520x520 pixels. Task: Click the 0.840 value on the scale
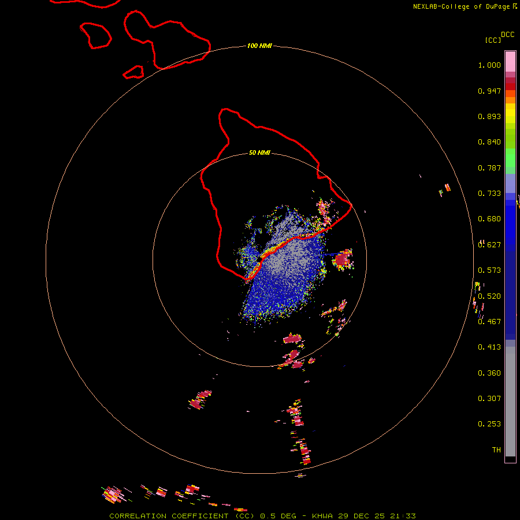tap(489, 142)
